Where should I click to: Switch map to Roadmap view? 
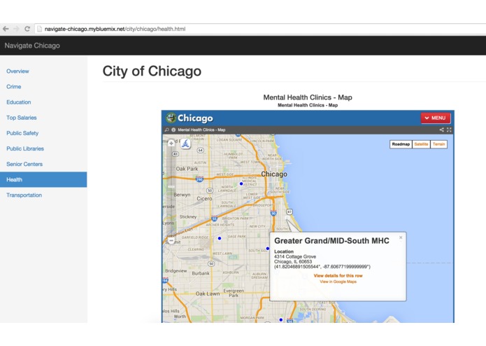tap(401, 144)
